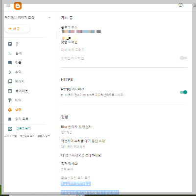The width and height of the screenshot is (196, 196).
Task: Open the Google apps grid icon
Action: 195,5
